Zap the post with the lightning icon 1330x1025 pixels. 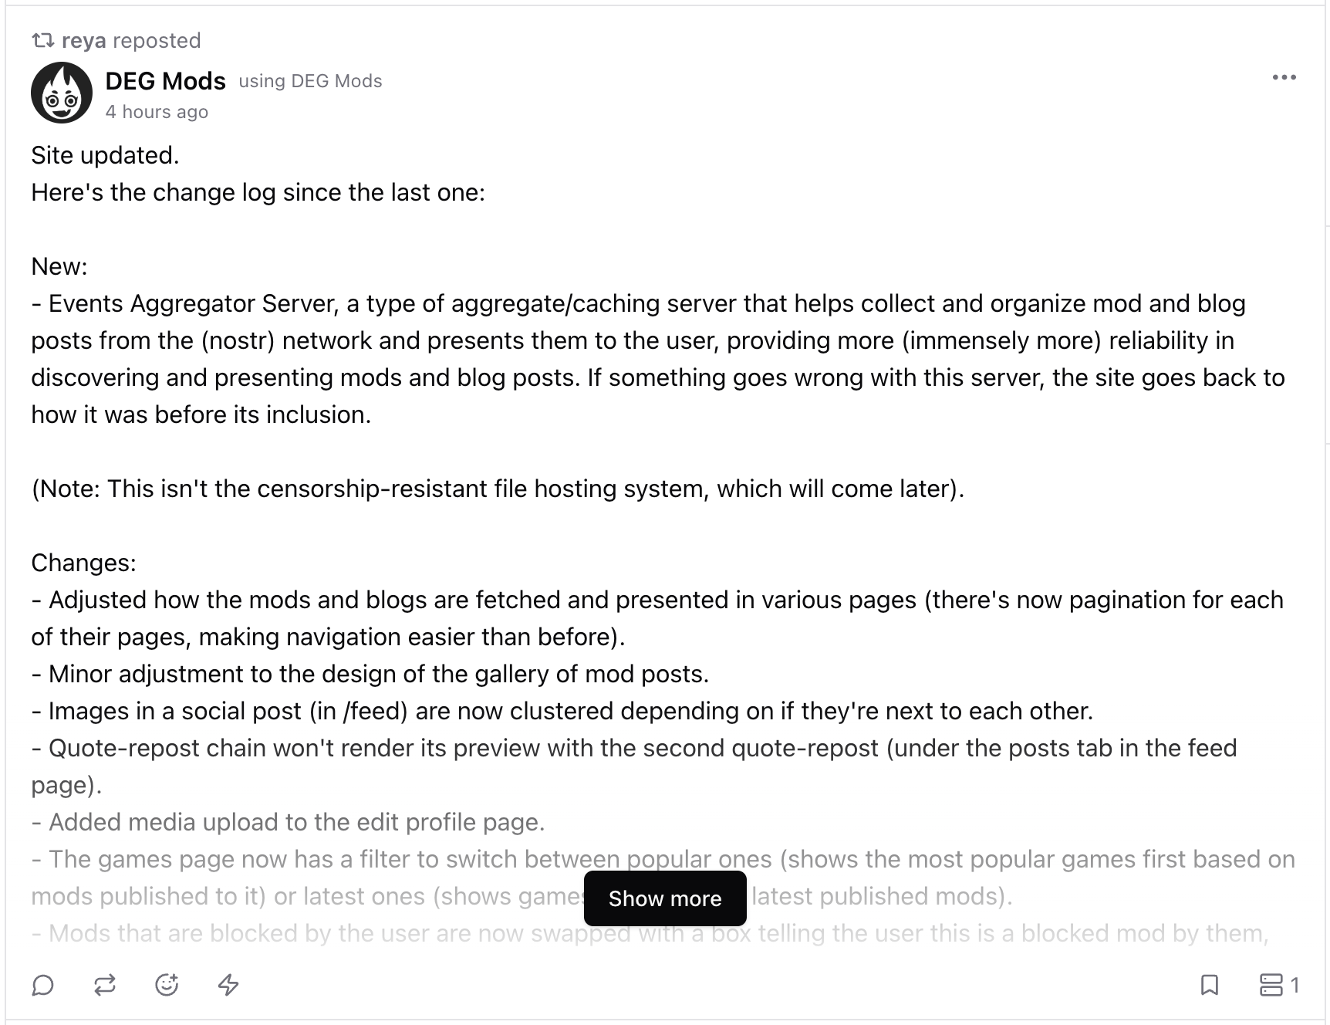[228, 985]
